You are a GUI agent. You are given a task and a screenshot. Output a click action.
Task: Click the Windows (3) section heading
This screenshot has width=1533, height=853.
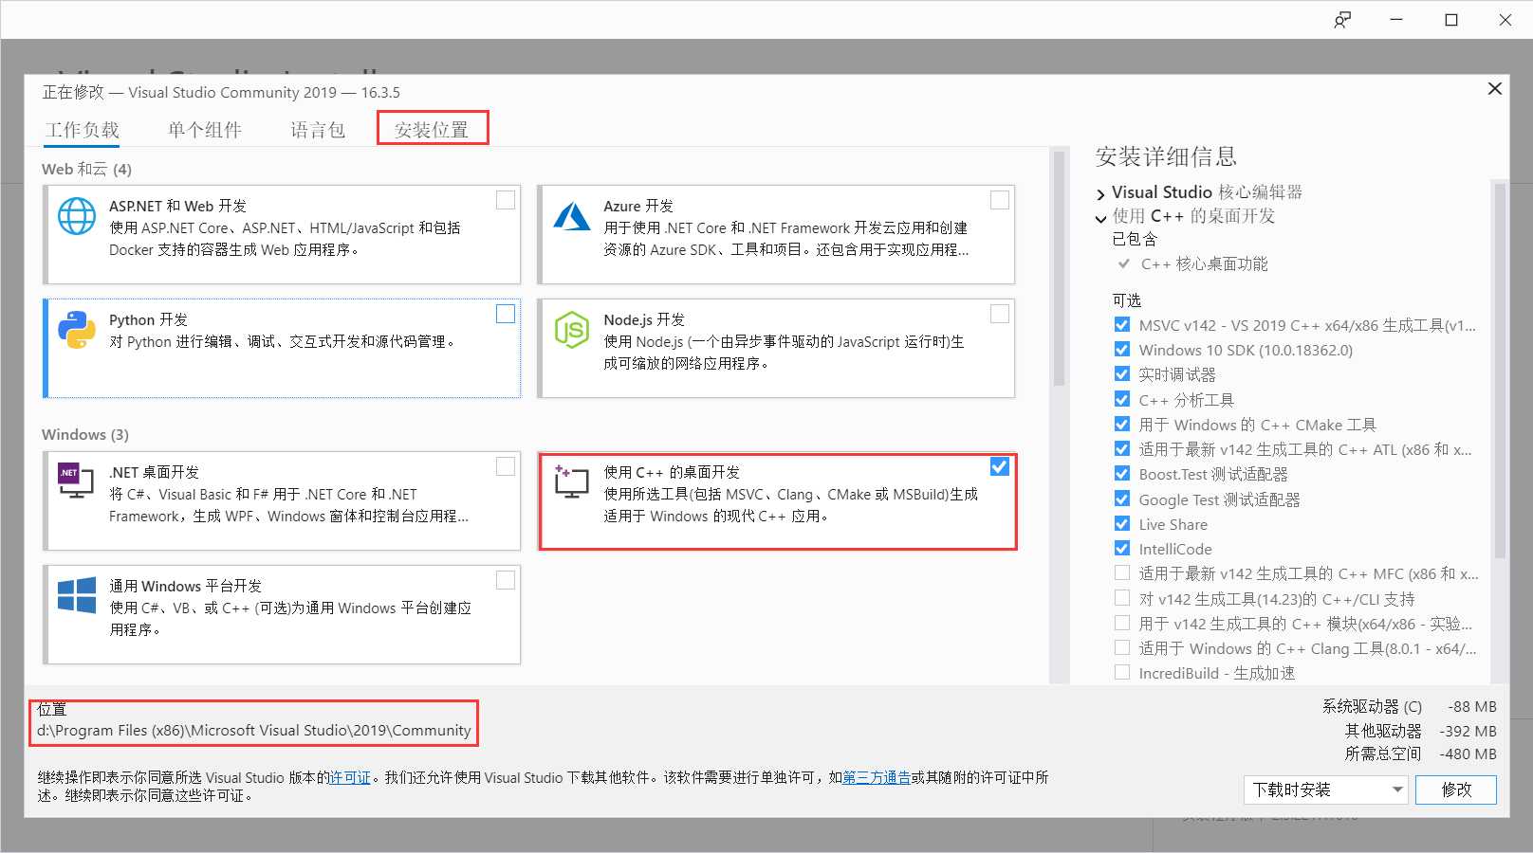click(85, 434)
